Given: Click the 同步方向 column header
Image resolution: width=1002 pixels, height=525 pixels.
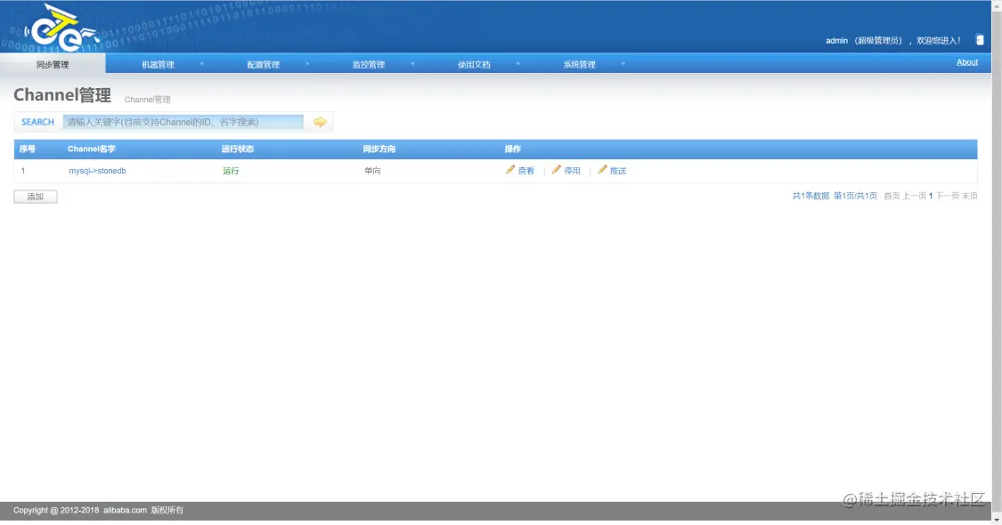Looking at the screenshot, I should point(379,149).
